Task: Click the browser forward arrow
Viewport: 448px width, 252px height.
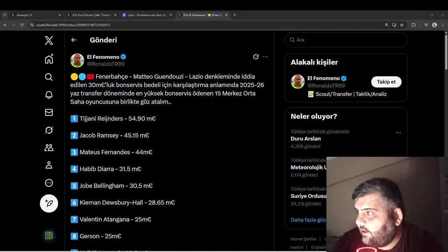Action: pyautogui.click(x=13, y=25)
